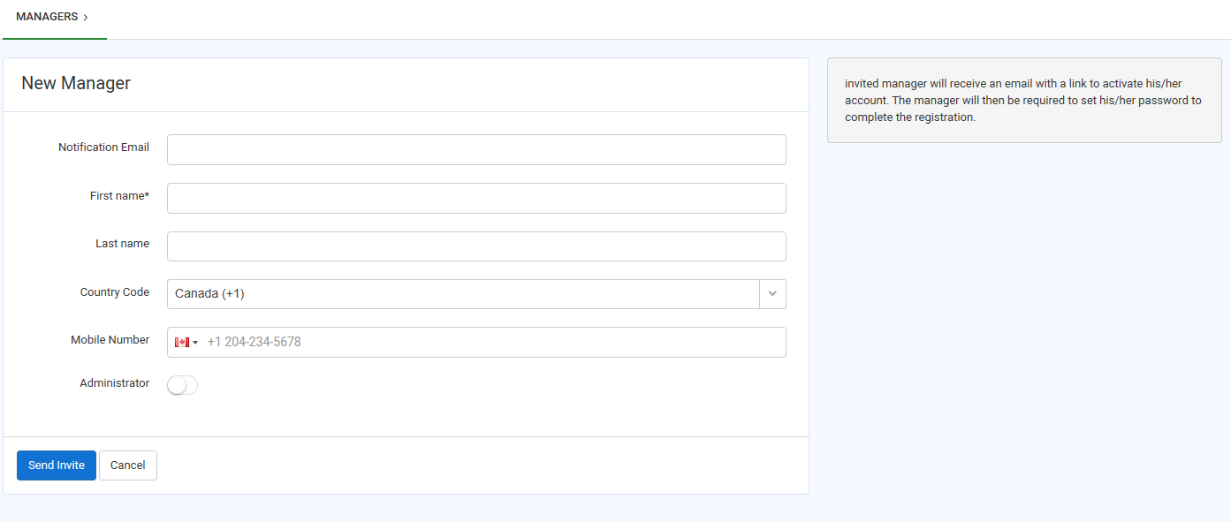Click the Notification Email input field
Screen dimensions: 1231x522
pos(476,149)
